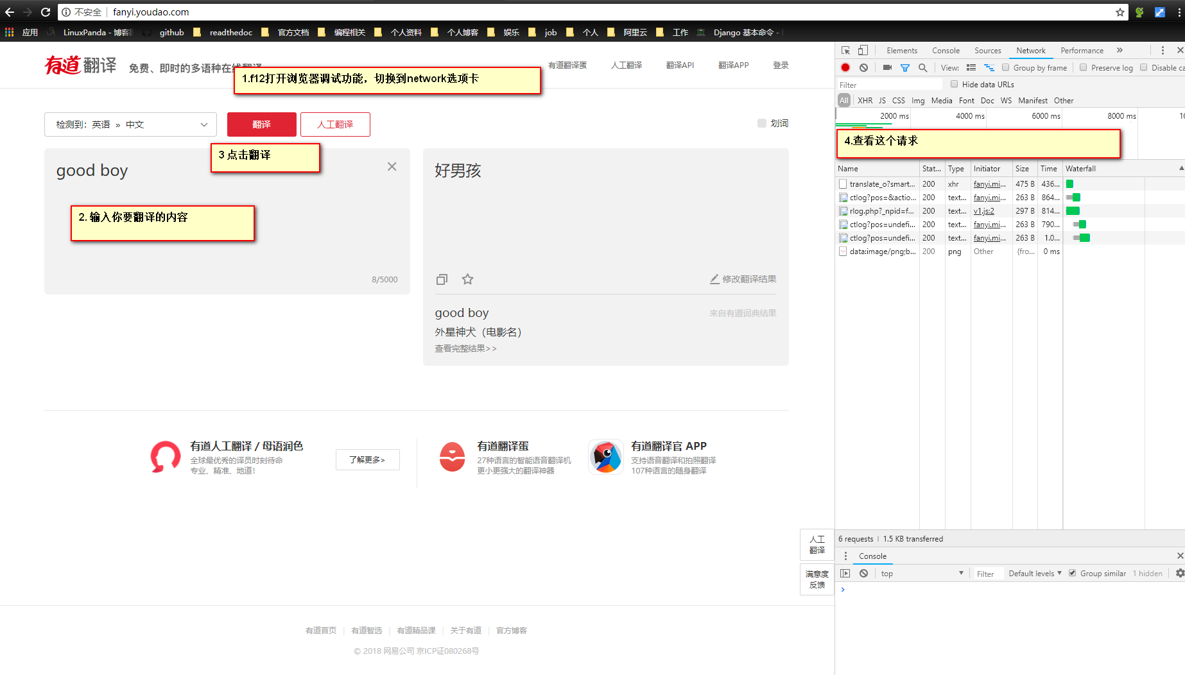The width and height of the screenshot is (1185, 675).
Task: Click the capture screenshots camera icon
Action: point(887,67)
